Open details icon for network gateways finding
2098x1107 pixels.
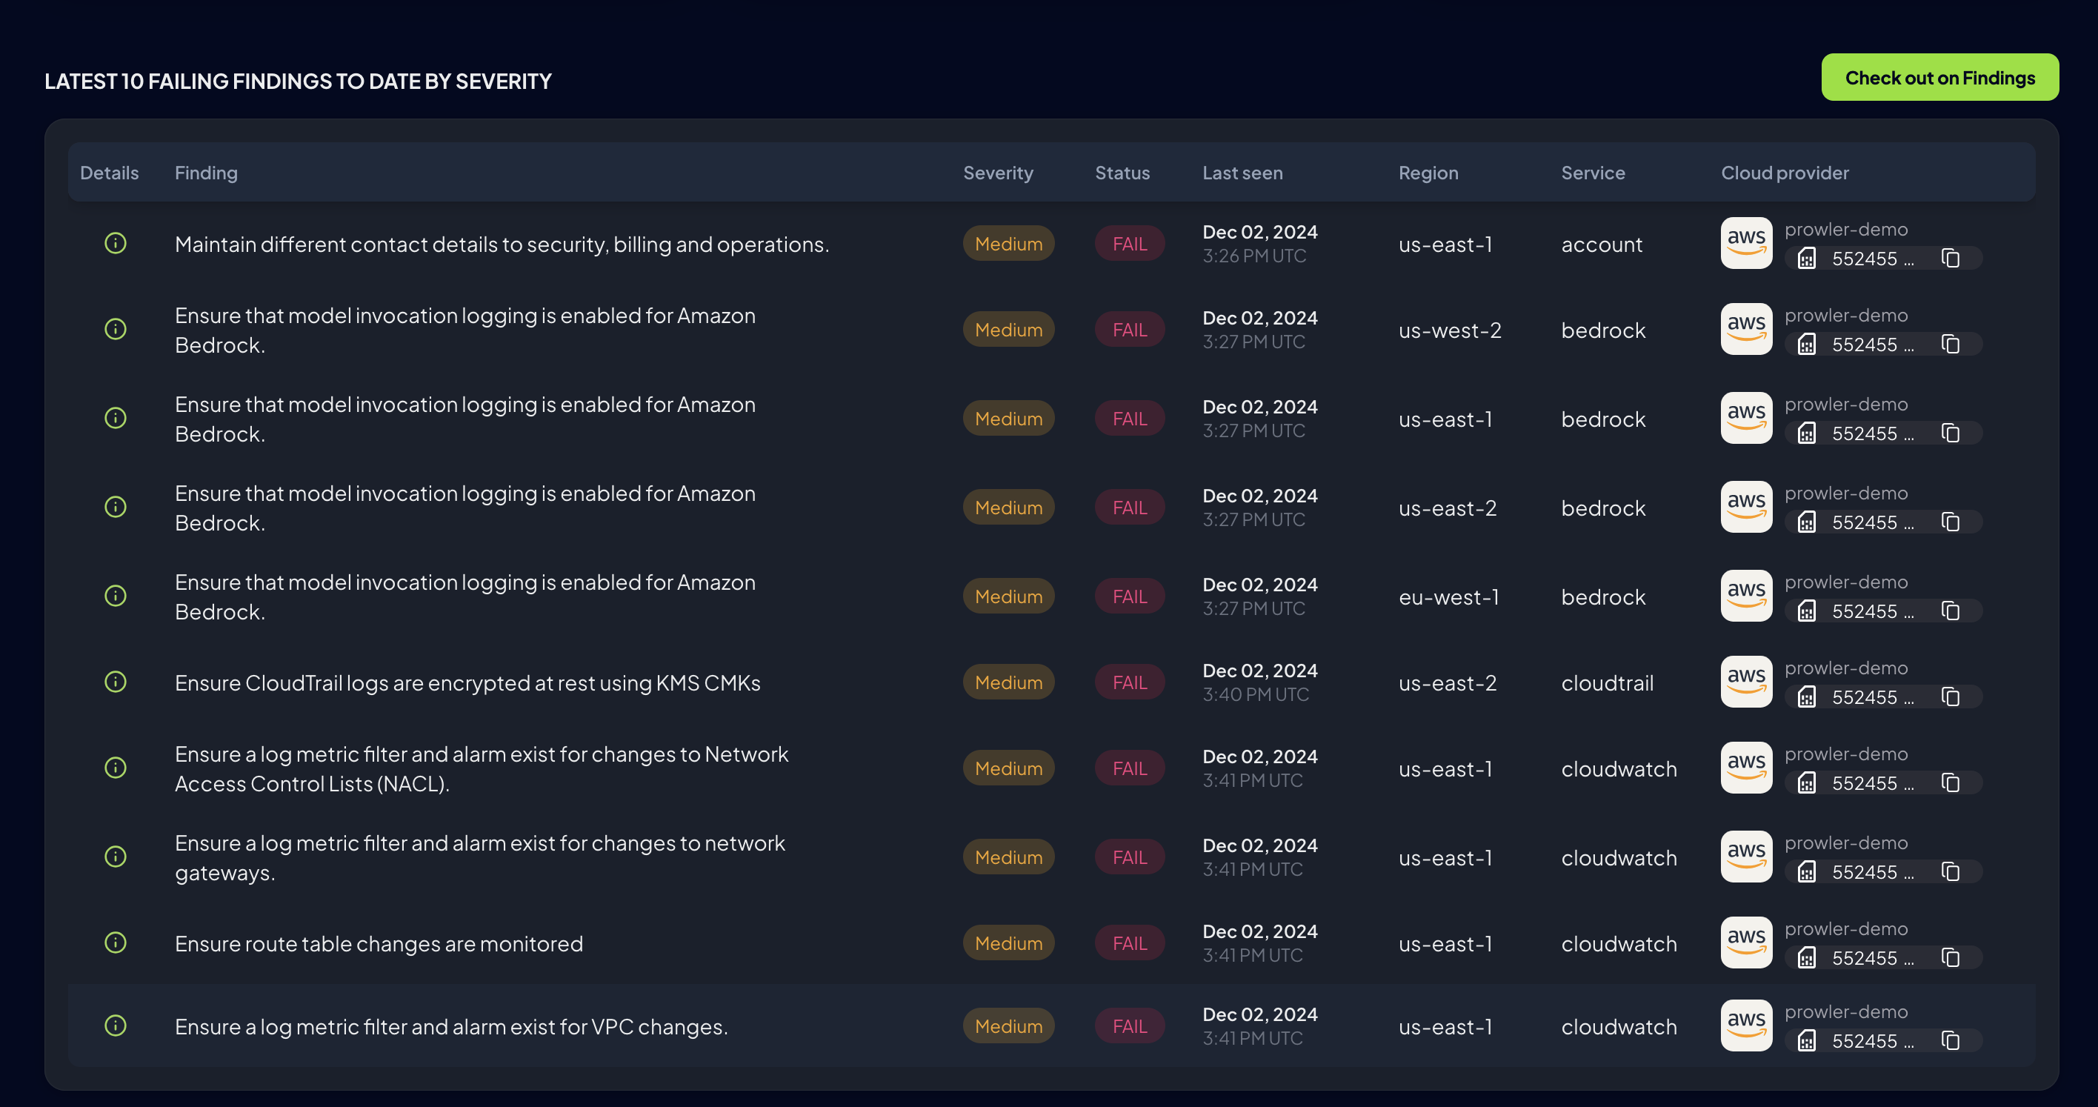[x=116, y=857]
